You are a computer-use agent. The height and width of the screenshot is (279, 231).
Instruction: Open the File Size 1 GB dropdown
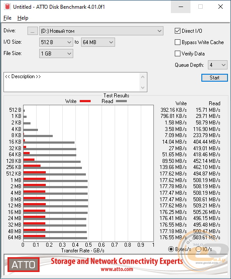(x=56, y=54)
